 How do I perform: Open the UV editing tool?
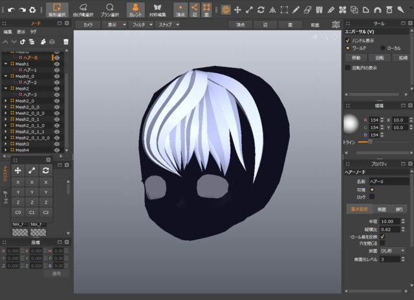coord(319,10)
